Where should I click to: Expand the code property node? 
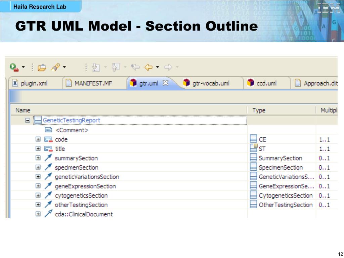tap(38, 139)
